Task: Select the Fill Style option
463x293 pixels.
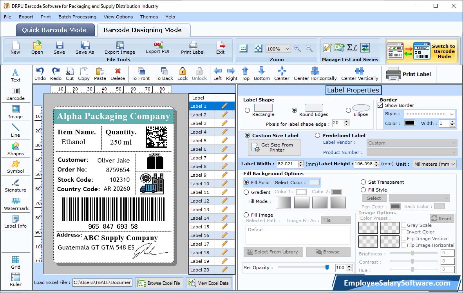Action: 363,190
